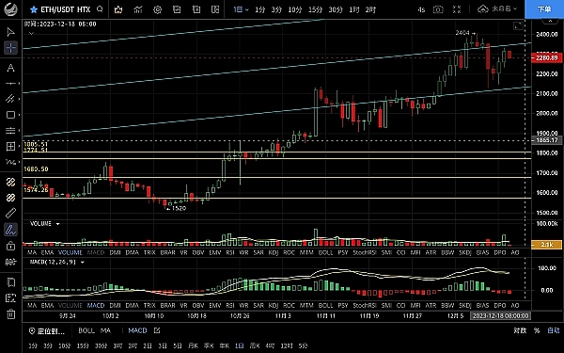Toggle MA overlay in bottom bar
Viewport: 564px width, 353px height.
click(105, 330)
